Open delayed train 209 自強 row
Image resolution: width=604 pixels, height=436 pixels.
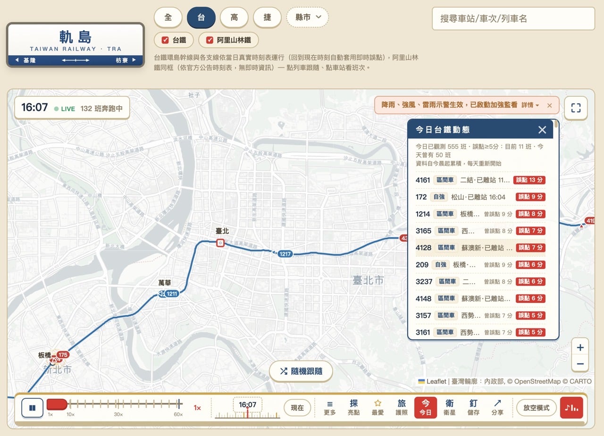480,265
